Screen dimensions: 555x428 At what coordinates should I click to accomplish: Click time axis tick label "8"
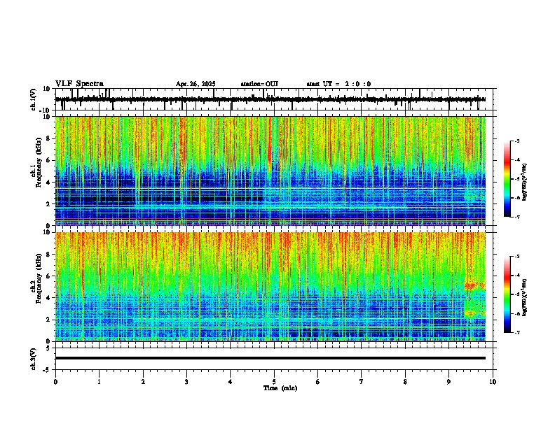coord(405,382)
